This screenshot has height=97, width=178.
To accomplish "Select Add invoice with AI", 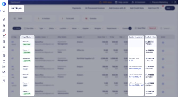I will coord(117,8).
